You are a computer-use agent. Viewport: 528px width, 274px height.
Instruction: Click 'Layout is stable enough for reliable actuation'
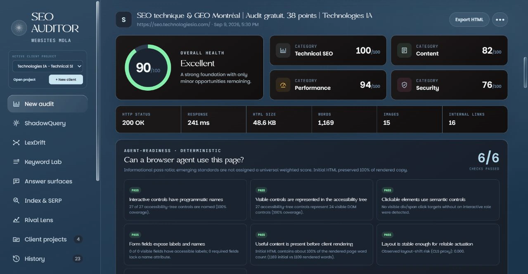[438, 244]
